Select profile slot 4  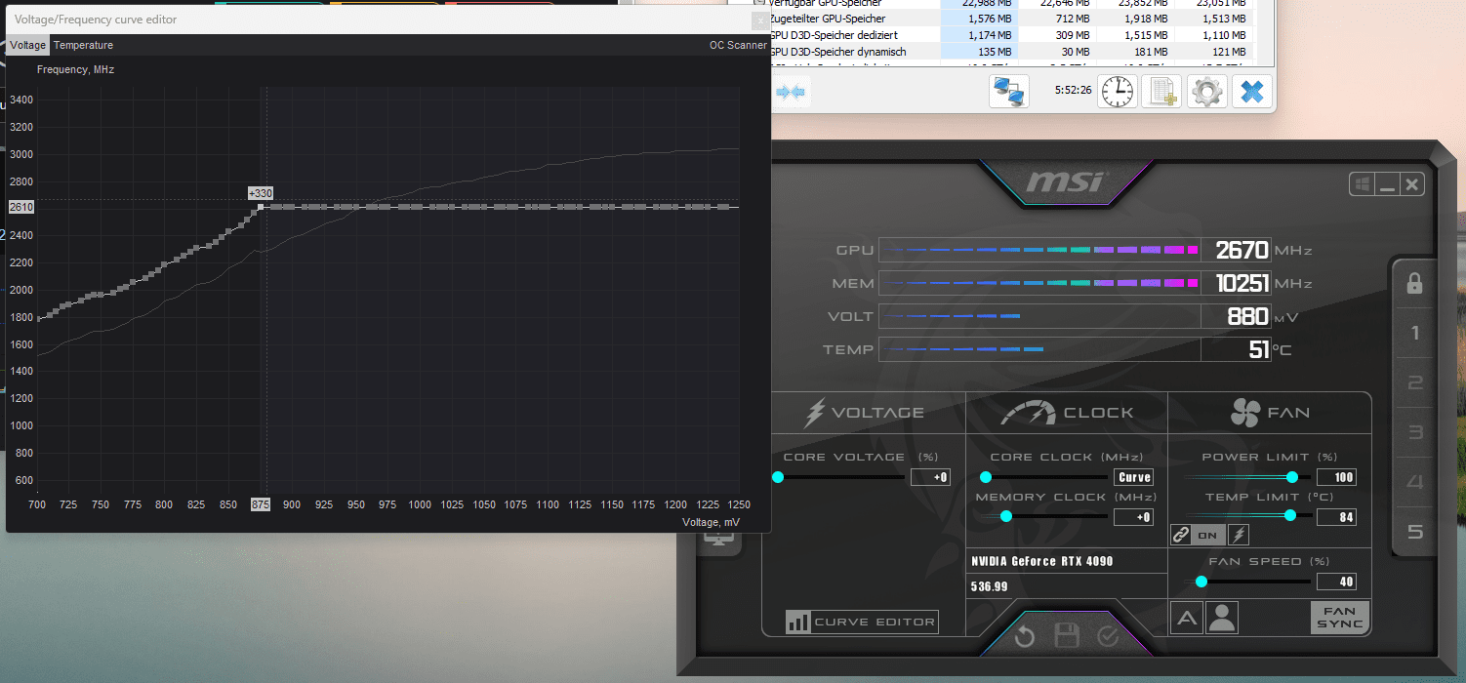point(1414,482)
